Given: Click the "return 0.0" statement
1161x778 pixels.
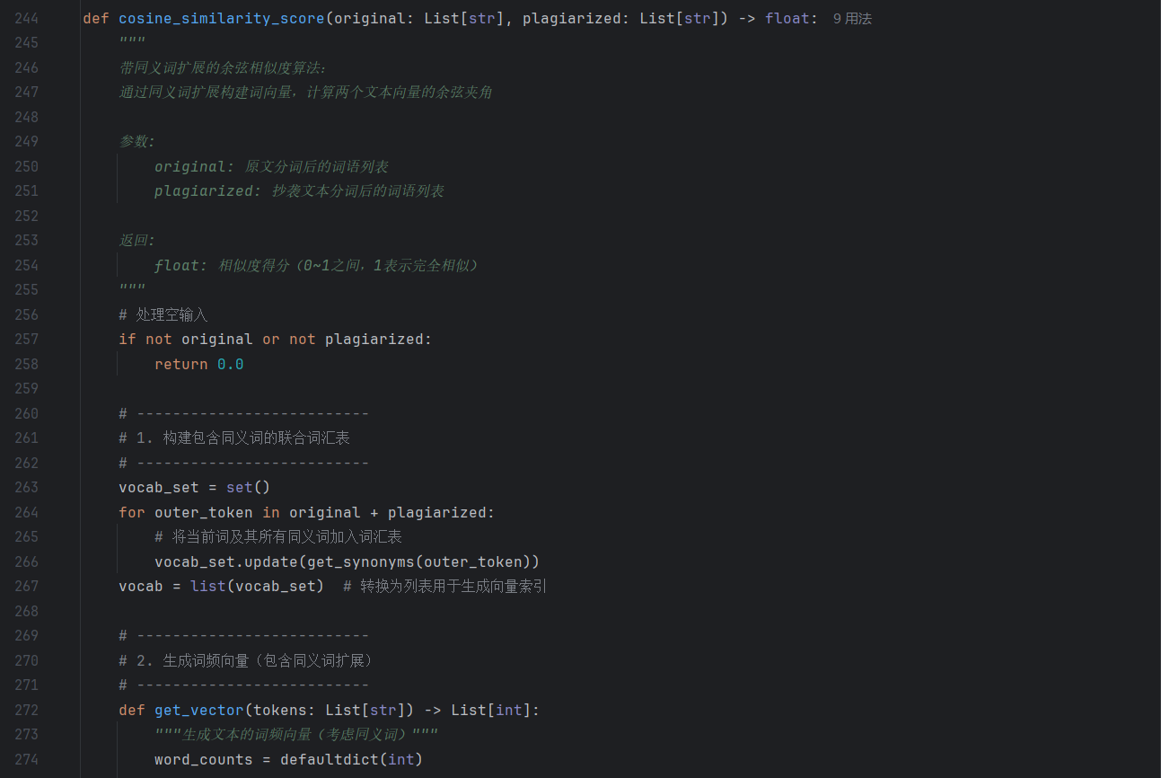Looking at the screenshot, I should pyautogui.click(x=199, y=364).
